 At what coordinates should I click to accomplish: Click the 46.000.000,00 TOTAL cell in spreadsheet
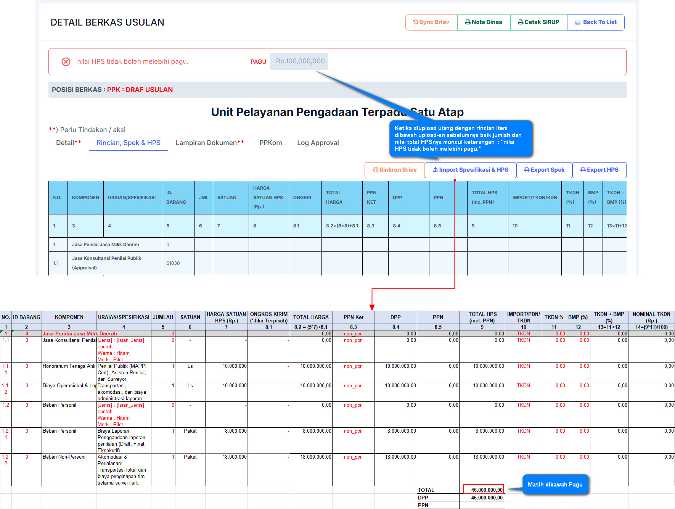point(483,490)
